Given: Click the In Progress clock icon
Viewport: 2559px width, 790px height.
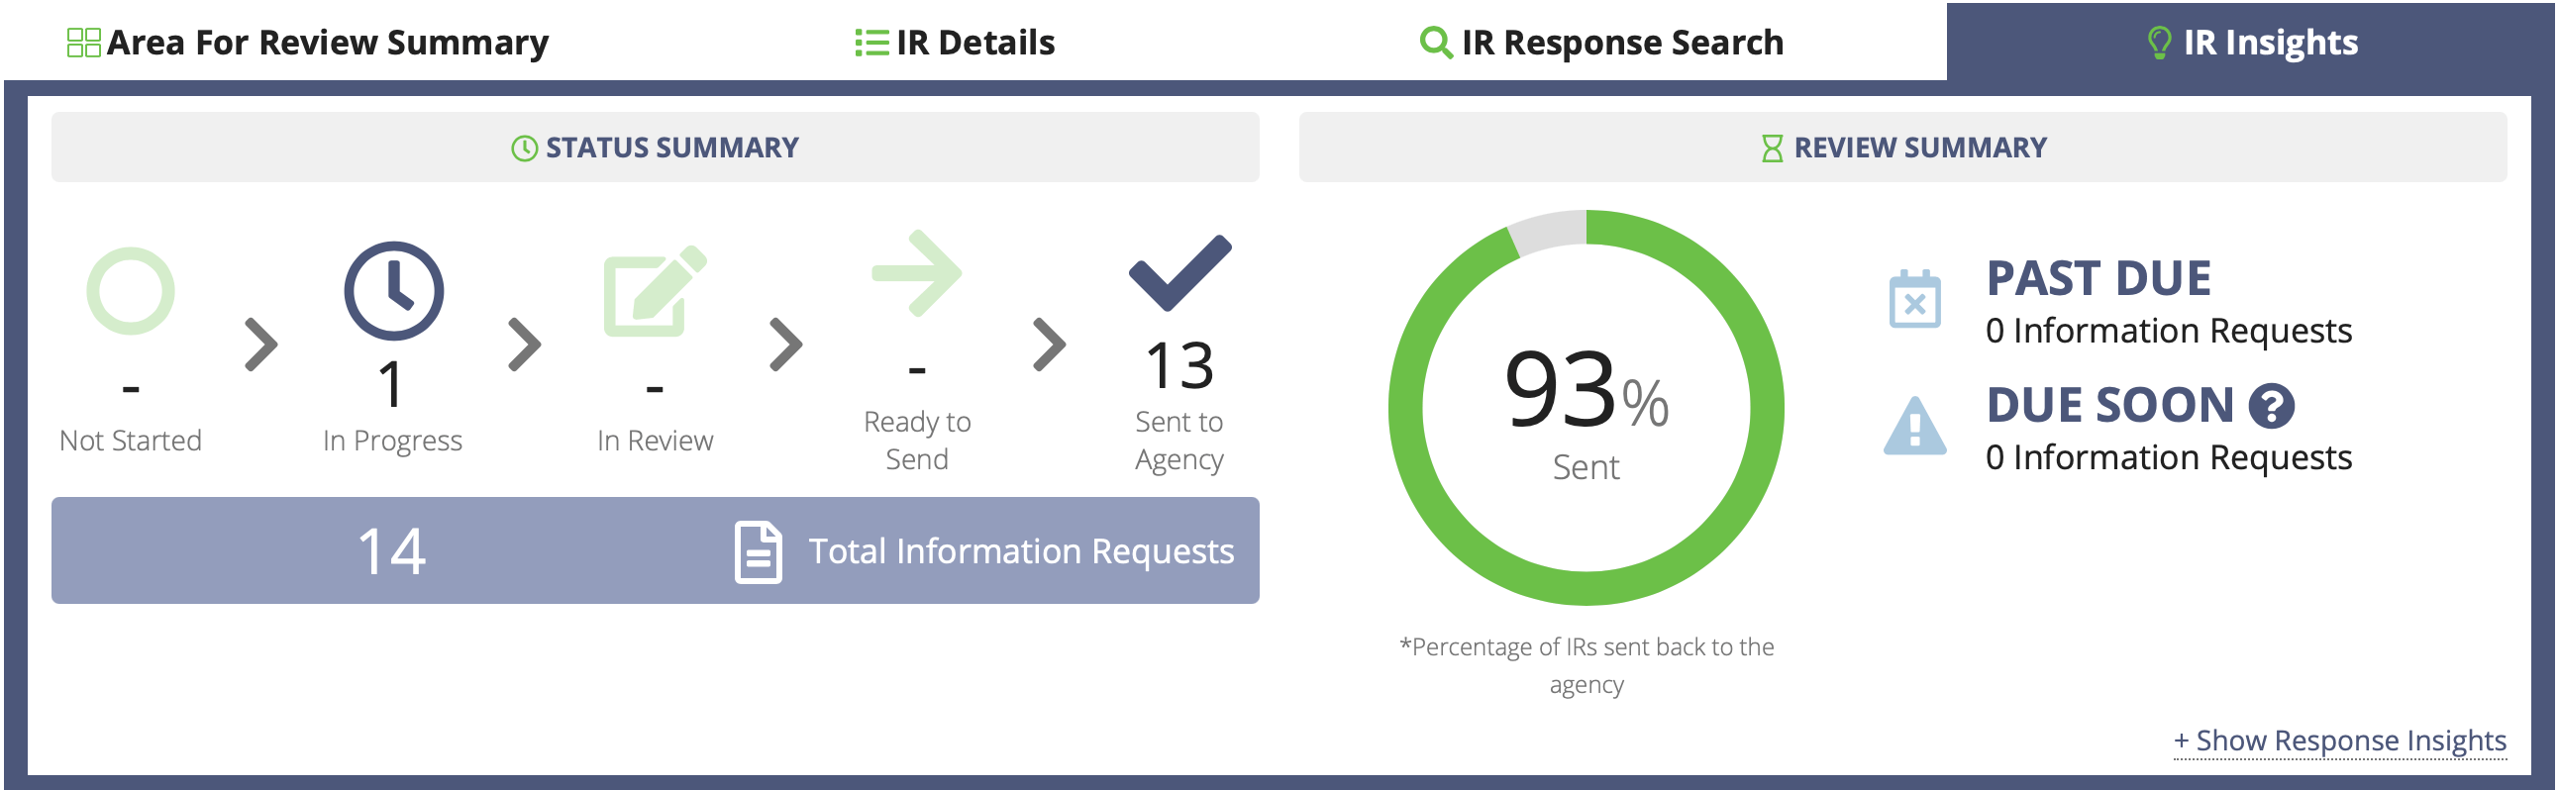Looking at the screenshot, I should (x=395, y=293).
